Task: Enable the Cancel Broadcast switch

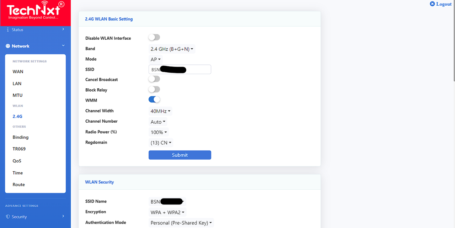Action: (x=154, y=79)
